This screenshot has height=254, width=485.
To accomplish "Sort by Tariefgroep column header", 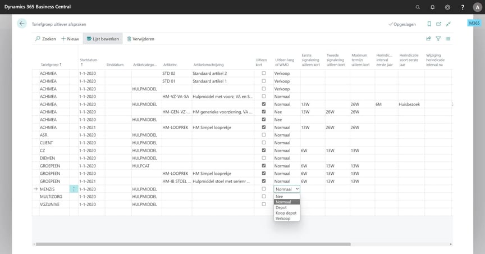I will 51,65.
